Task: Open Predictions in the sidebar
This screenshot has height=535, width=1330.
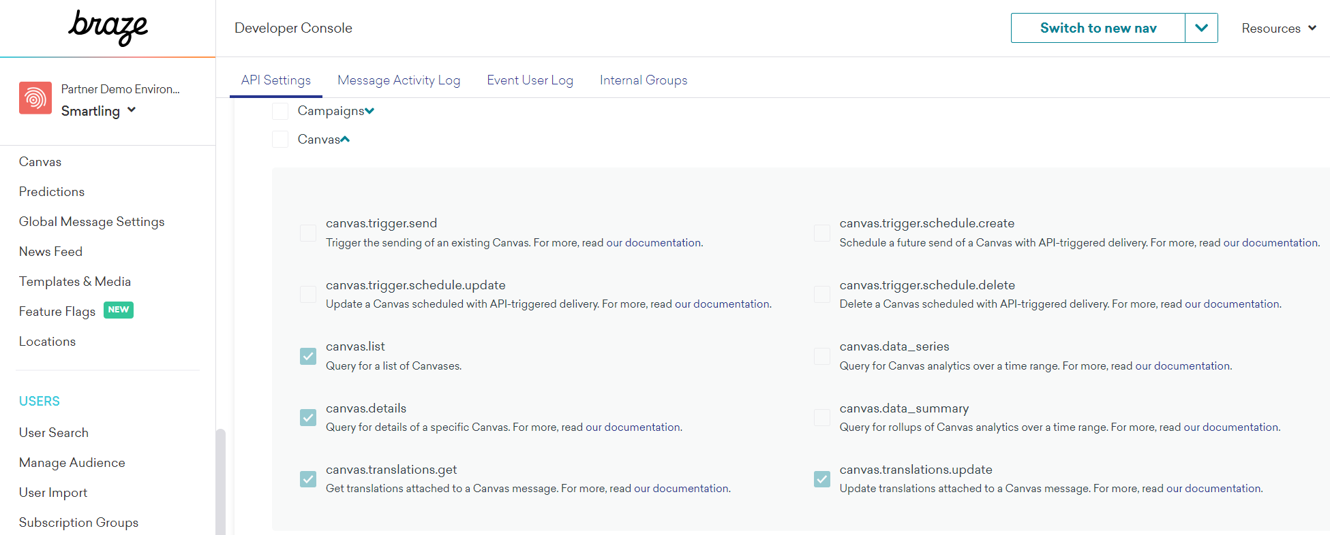Action: [x=52, y=192]
